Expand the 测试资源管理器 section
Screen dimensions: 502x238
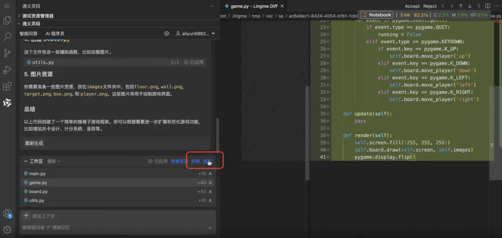coord(38,16)
